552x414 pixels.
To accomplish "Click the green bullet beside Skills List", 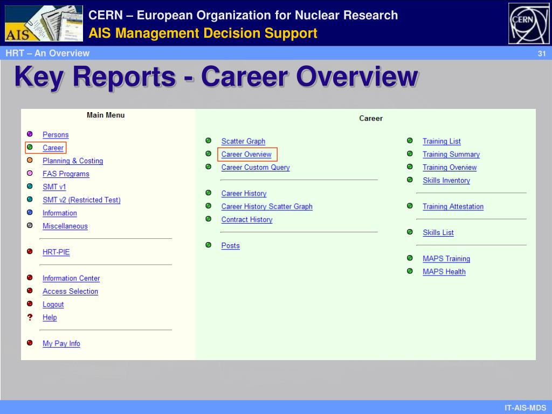I will click(410, 232).
